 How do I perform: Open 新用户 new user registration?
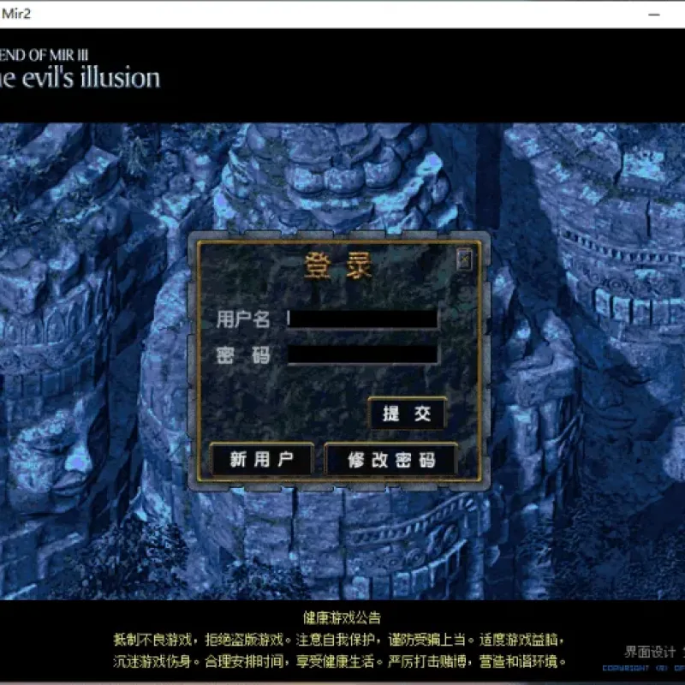(262, 459)
